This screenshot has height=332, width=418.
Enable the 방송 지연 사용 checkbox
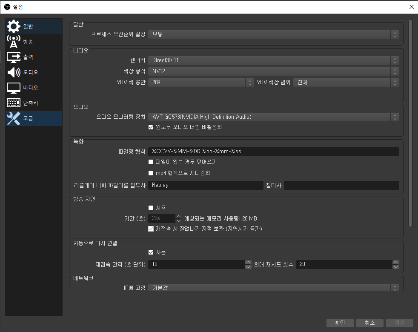pos(151,208)
